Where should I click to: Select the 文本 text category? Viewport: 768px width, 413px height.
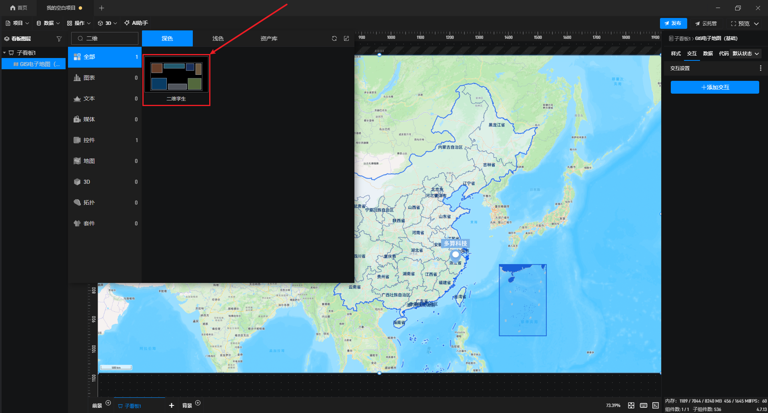105,98
